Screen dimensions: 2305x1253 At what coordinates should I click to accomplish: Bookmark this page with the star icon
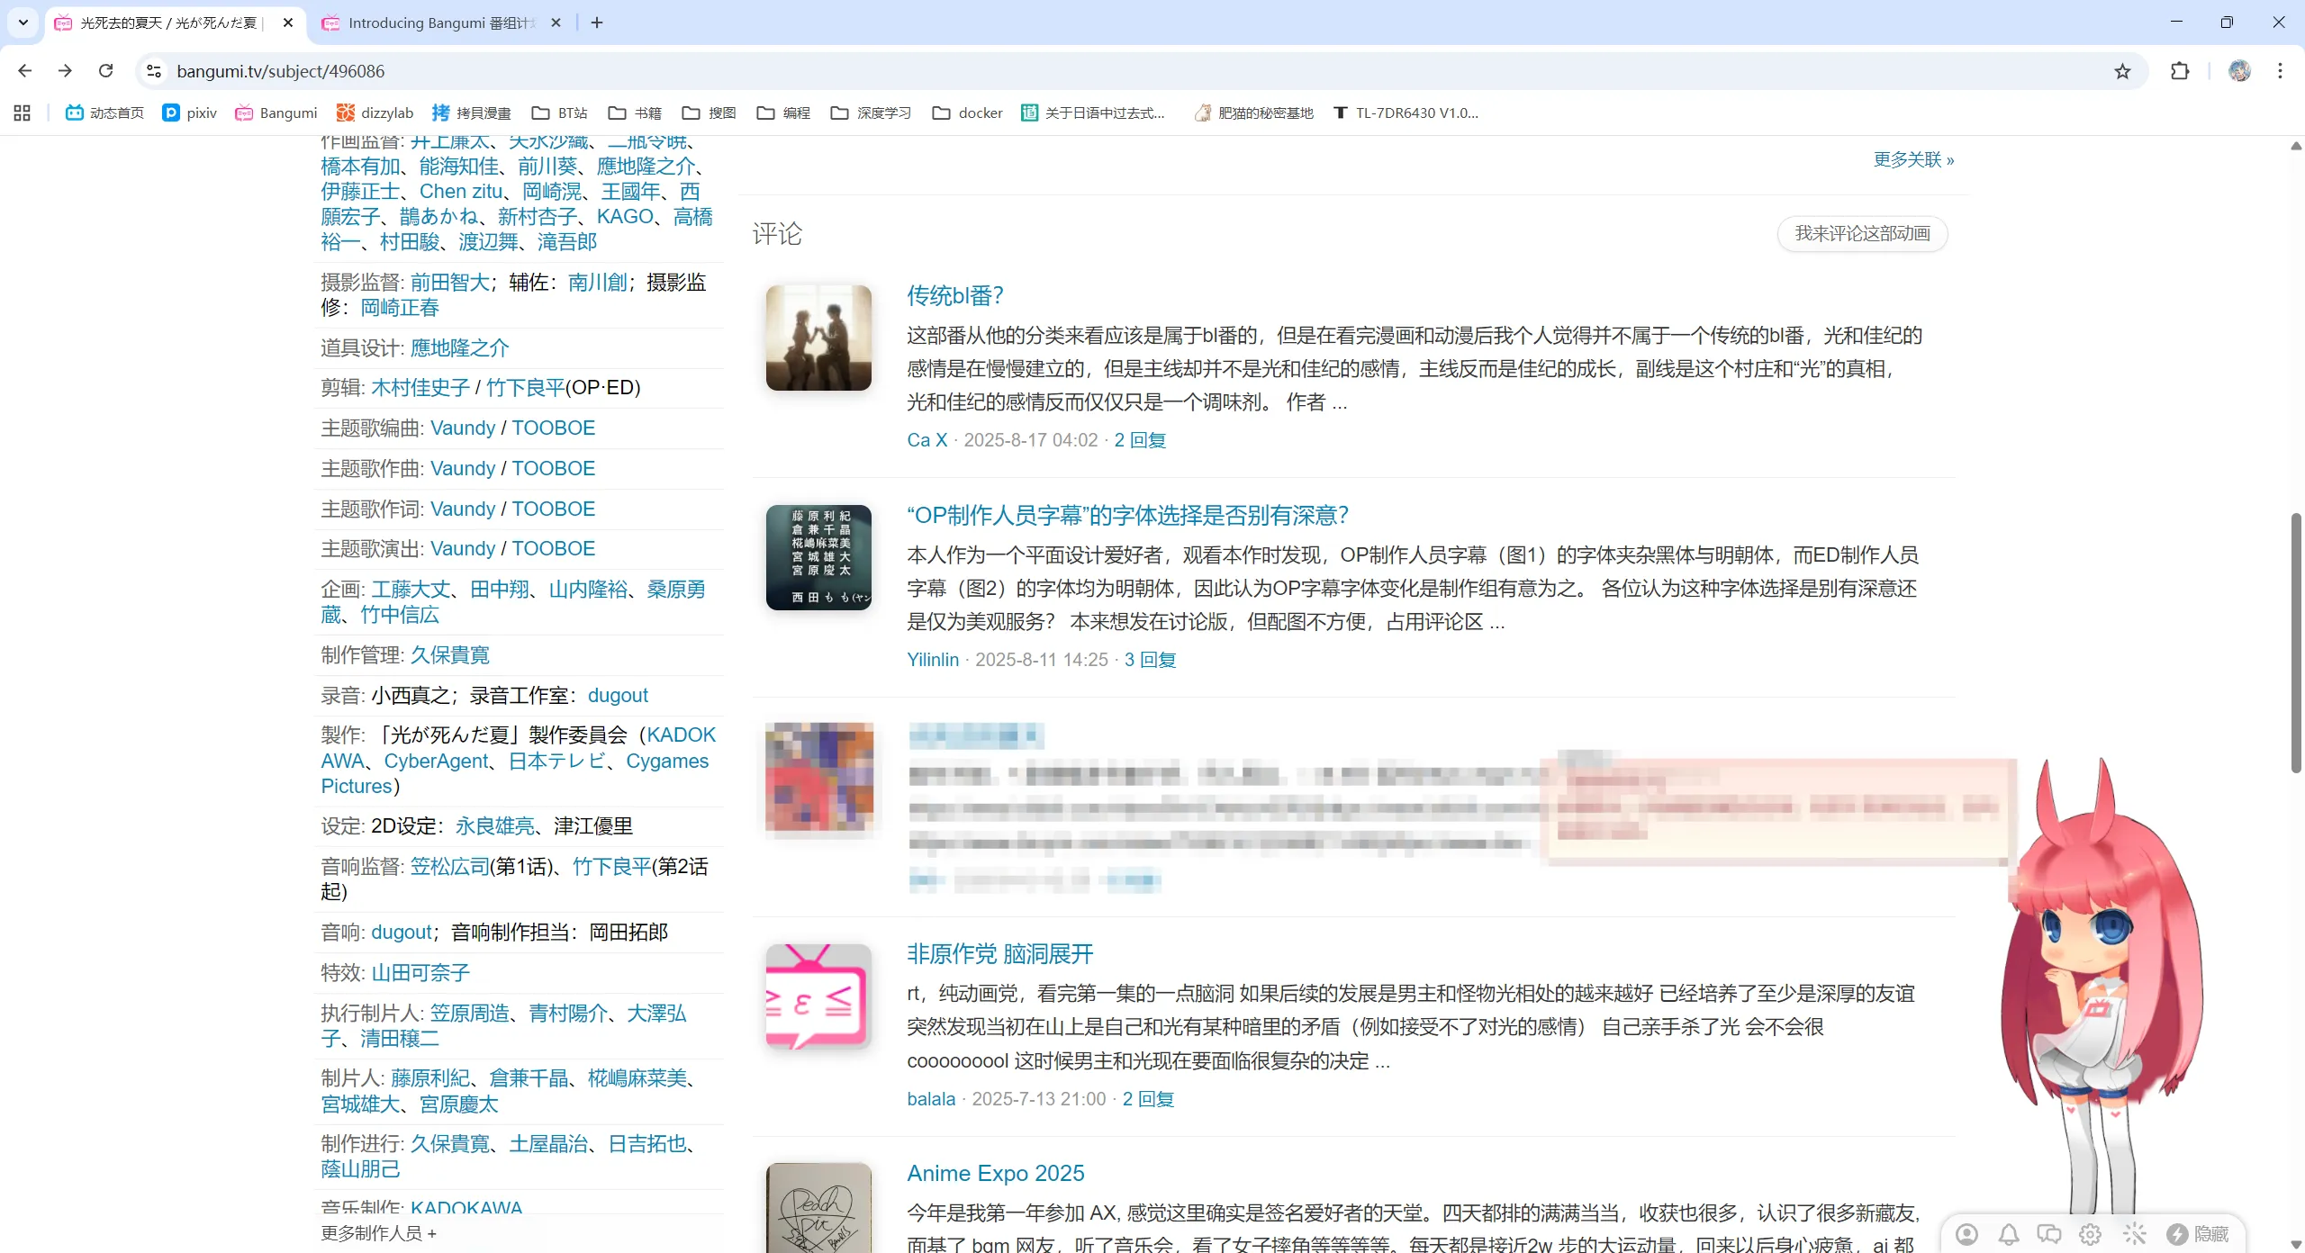[x=2123, y=71]
